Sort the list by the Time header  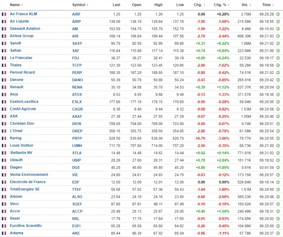(267, 5)
